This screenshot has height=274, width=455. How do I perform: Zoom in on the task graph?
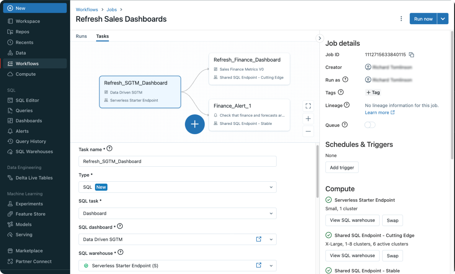point(308,119)
